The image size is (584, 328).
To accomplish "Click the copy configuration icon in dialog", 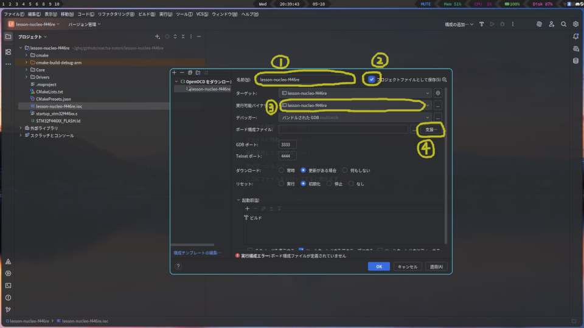I will pos(190,72).
